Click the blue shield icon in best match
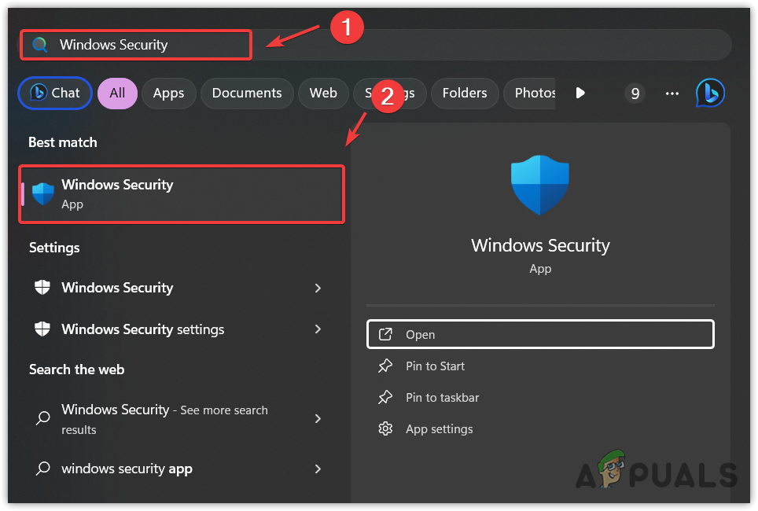 coord(42,194)
